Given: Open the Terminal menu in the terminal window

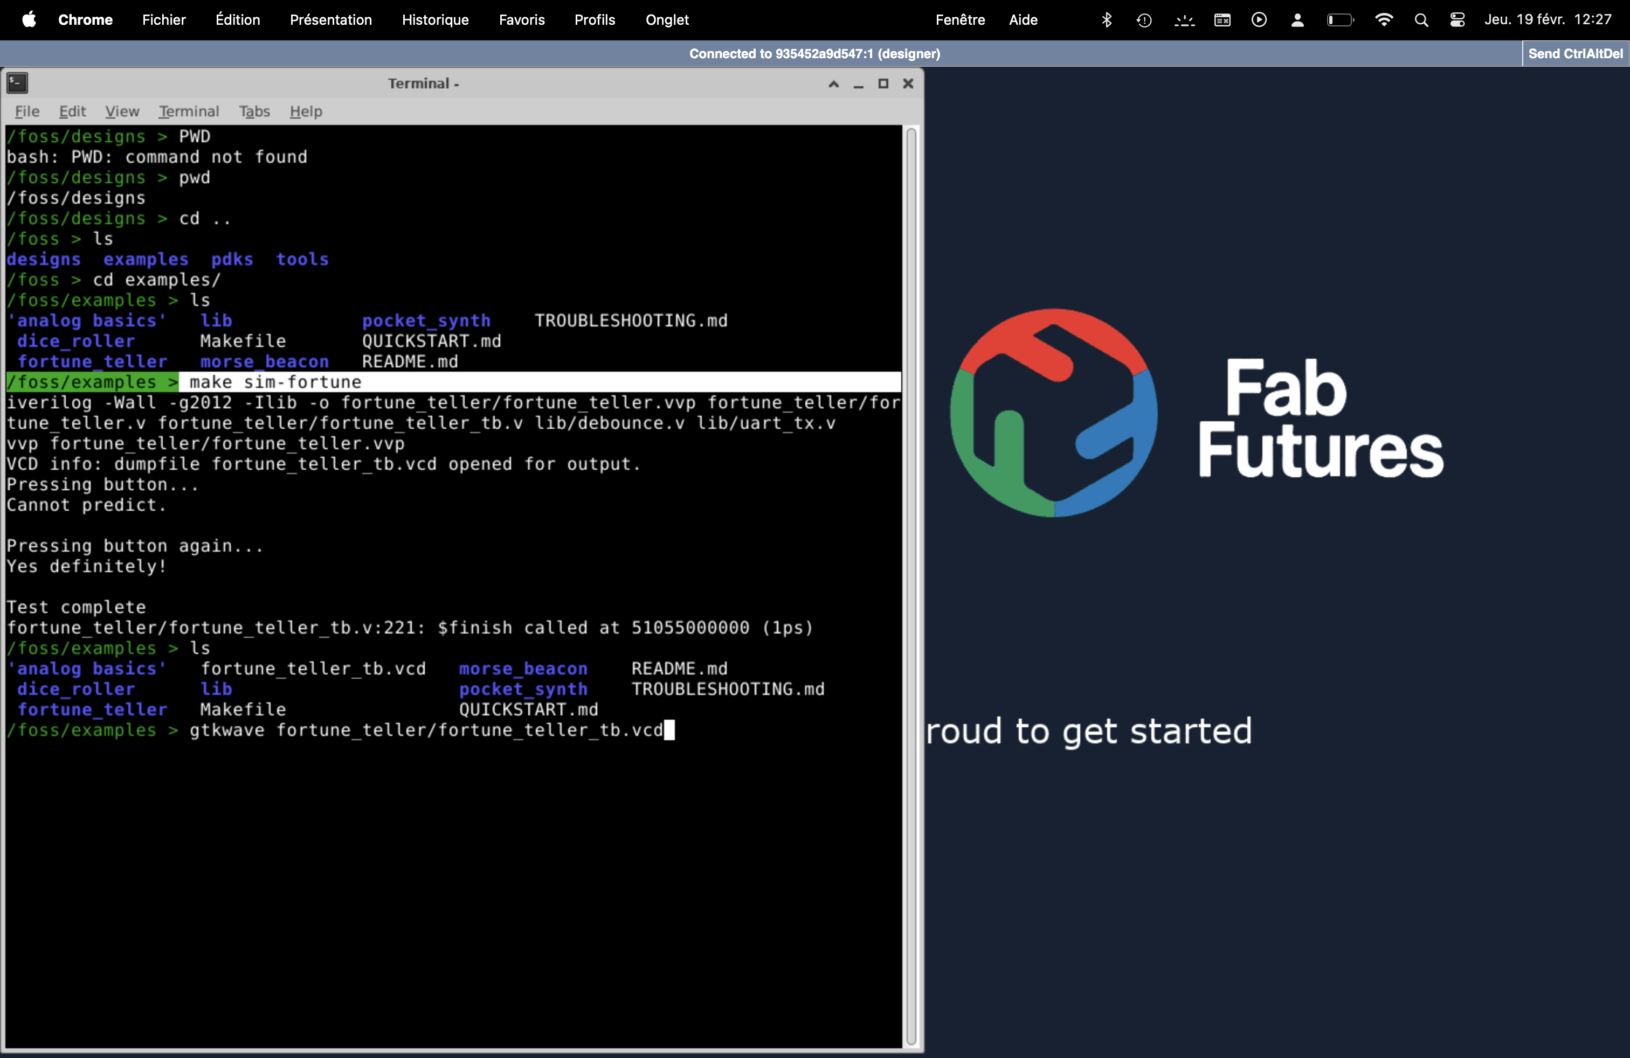Looking at the screenshot, I should tap(188, 111).
